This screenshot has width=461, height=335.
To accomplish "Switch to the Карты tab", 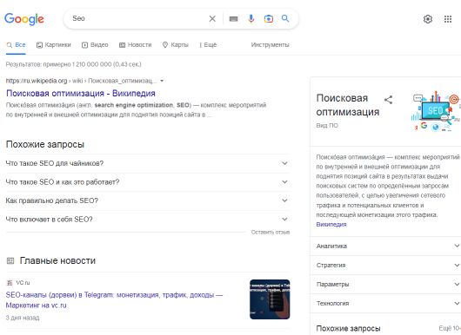I will click(176, 45).
